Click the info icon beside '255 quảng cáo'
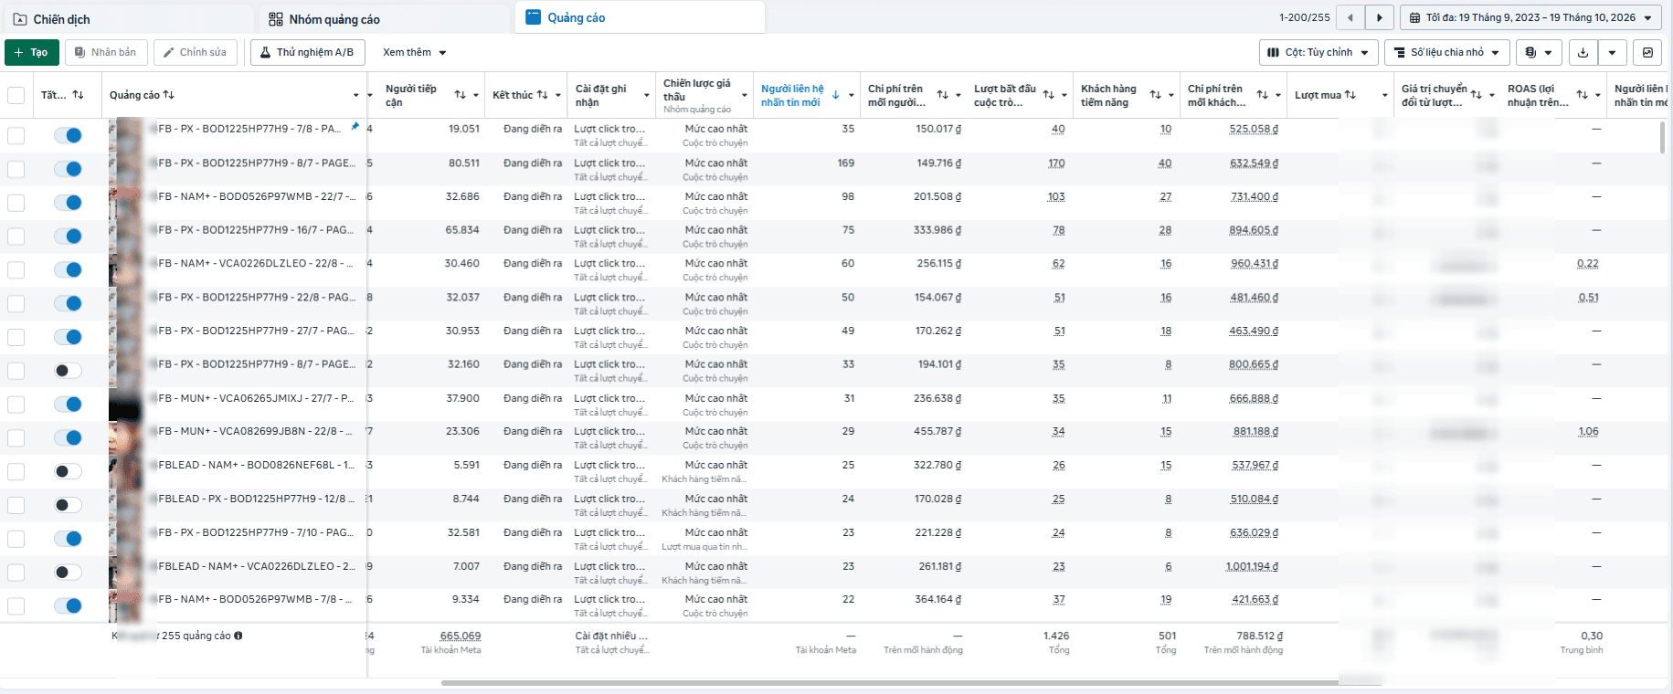The image size is (1673, 694). click(x=238, y=636)
